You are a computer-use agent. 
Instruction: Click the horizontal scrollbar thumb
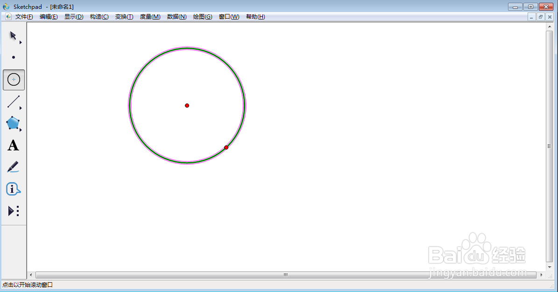click(286, 275)
